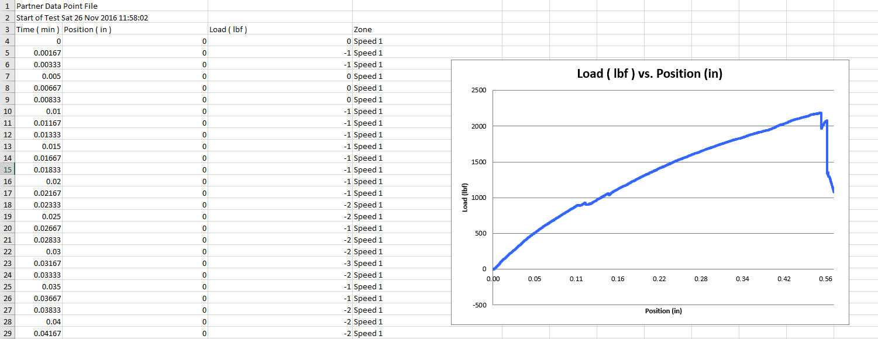Select time value 0.015
This screenshot has height=339, width=878.
(x=38, y=146)
